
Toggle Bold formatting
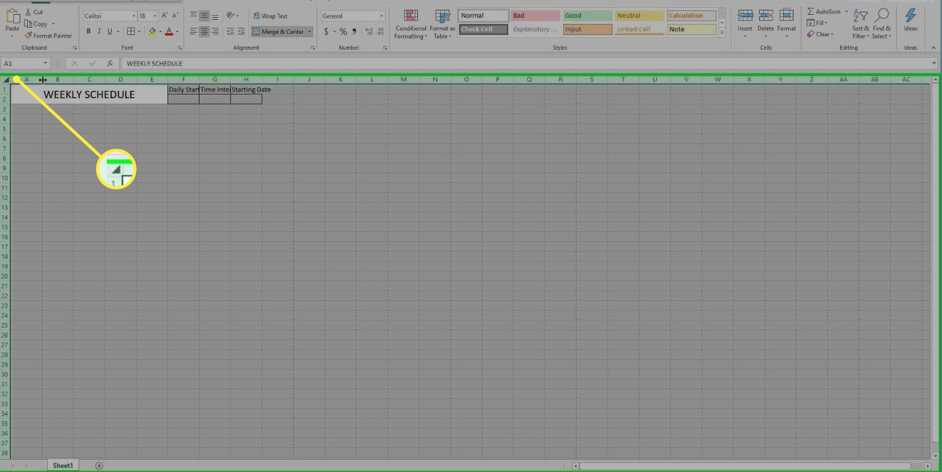click(x=88, y=31)
